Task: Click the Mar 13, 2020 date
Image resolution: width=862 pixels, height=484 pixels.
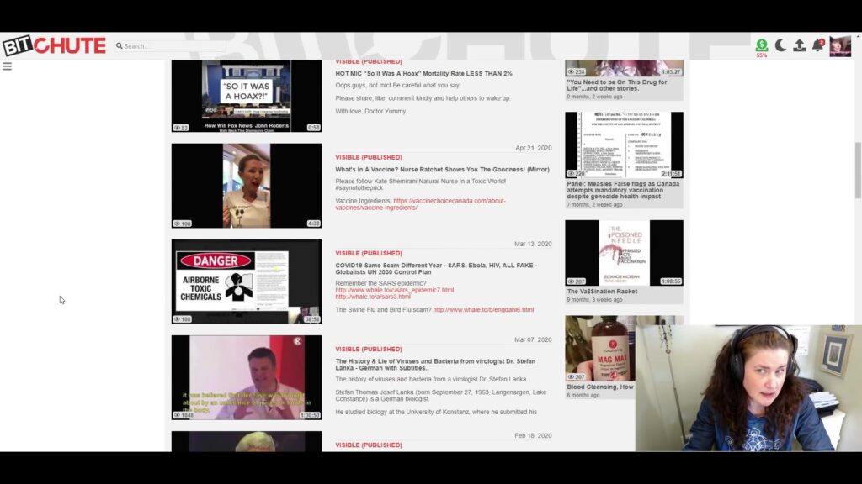Action: 533,244
